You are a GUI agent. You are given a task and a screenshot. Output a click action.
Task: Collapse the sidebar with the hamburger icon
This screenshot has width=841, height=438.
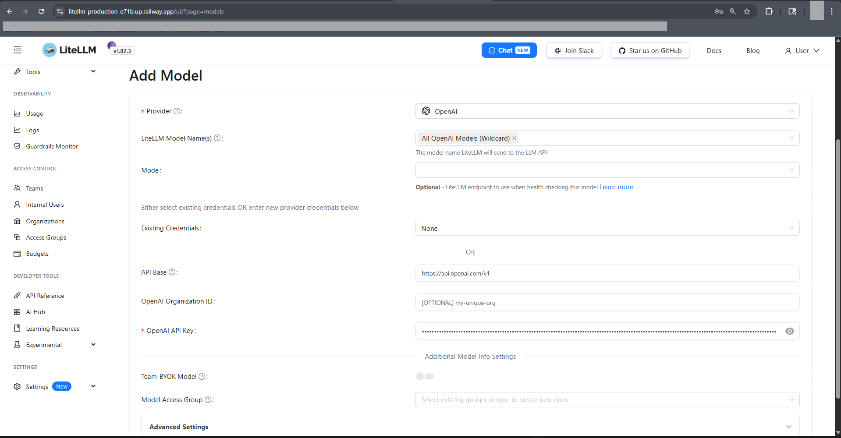[18, 49]
